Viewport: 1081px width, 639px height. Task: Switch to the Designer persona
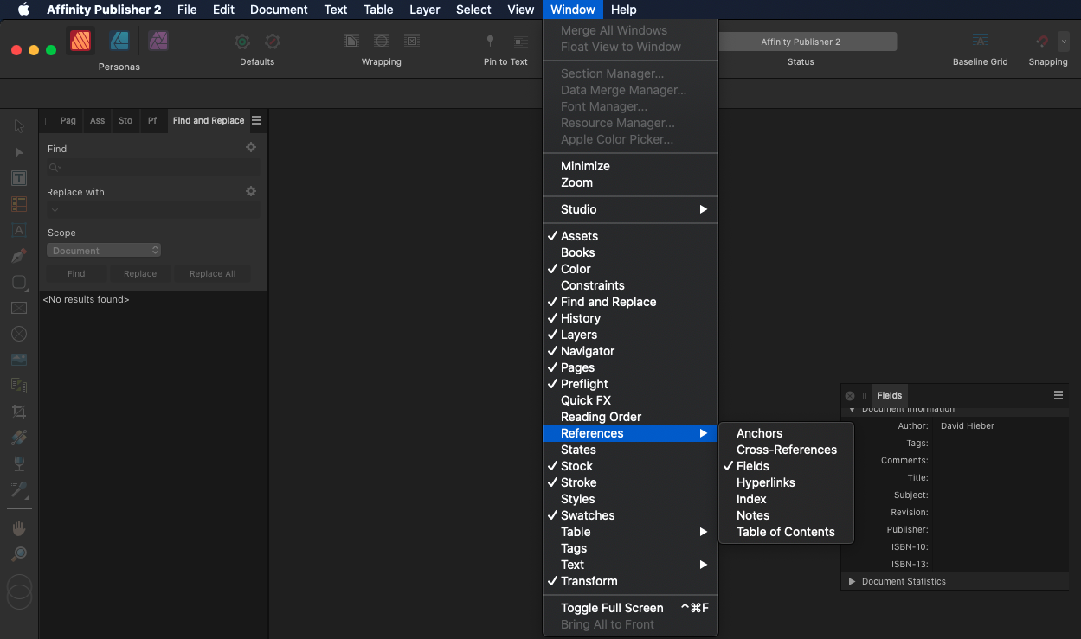(x=119, y=41)
